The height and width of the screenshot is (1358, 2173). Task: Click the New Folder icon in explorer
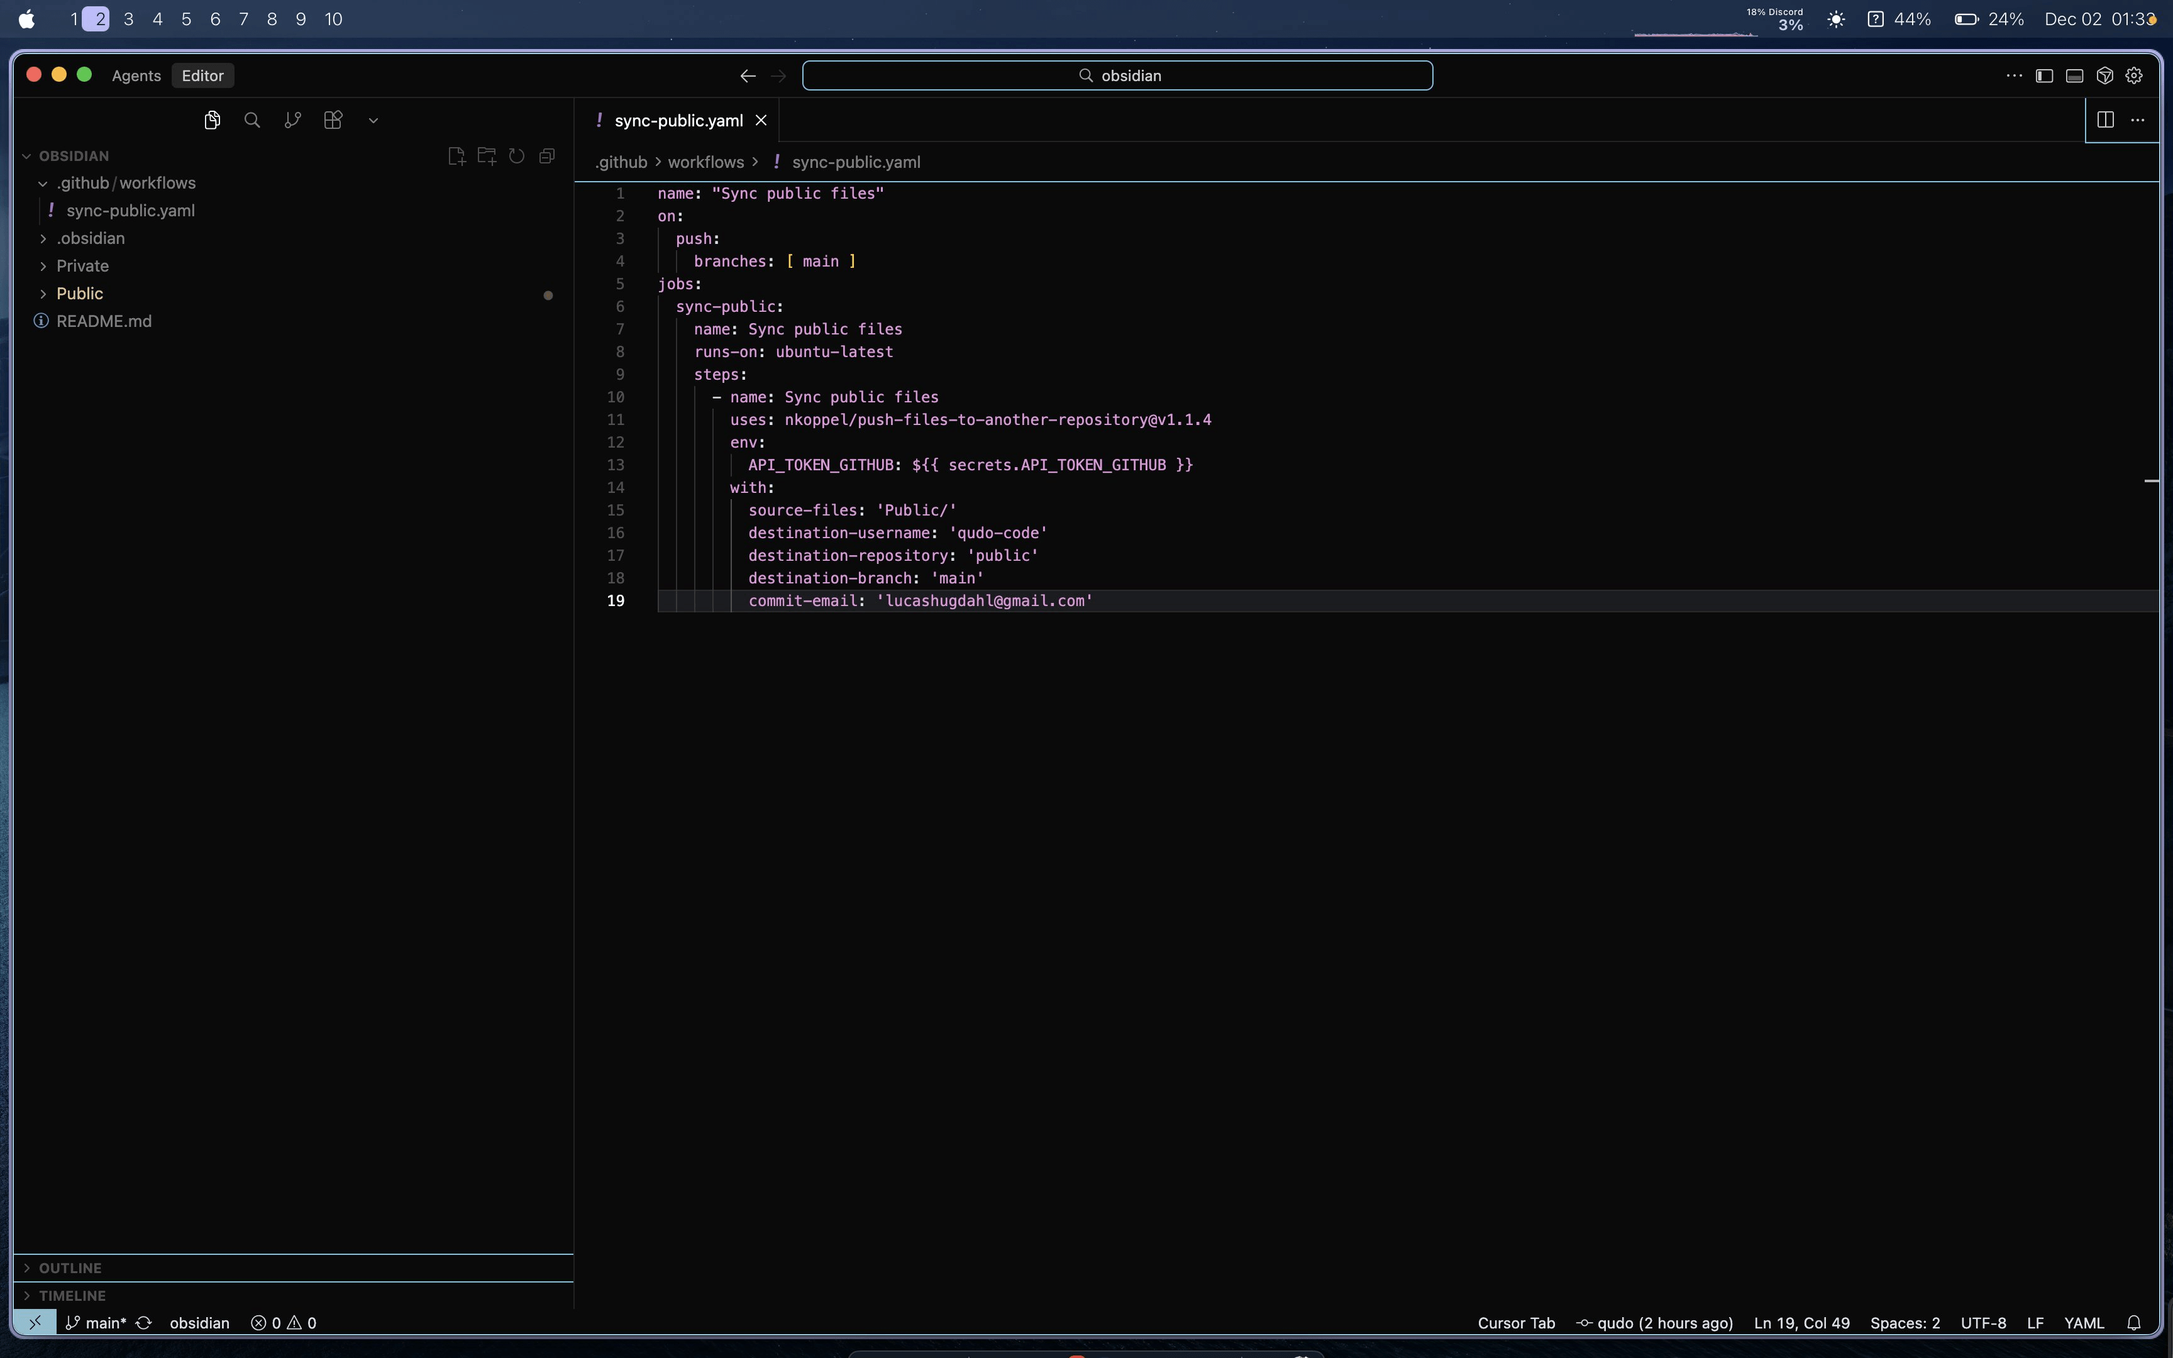point(487,157)
